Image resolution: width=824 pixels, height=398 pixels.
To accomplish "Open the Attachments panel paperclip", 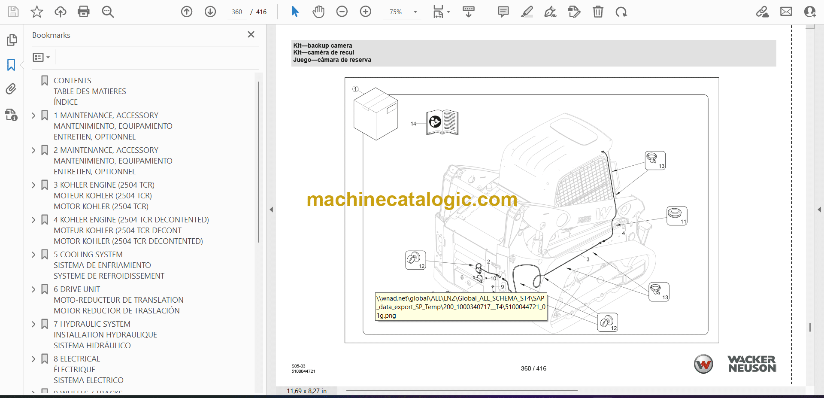I will coord(11,89).
